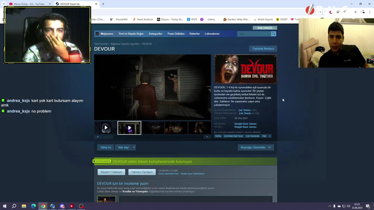The height and width of the screenshot is (210, 374).
Task: Open File Explorer from taskbar
Action: (x=24, y=206)
